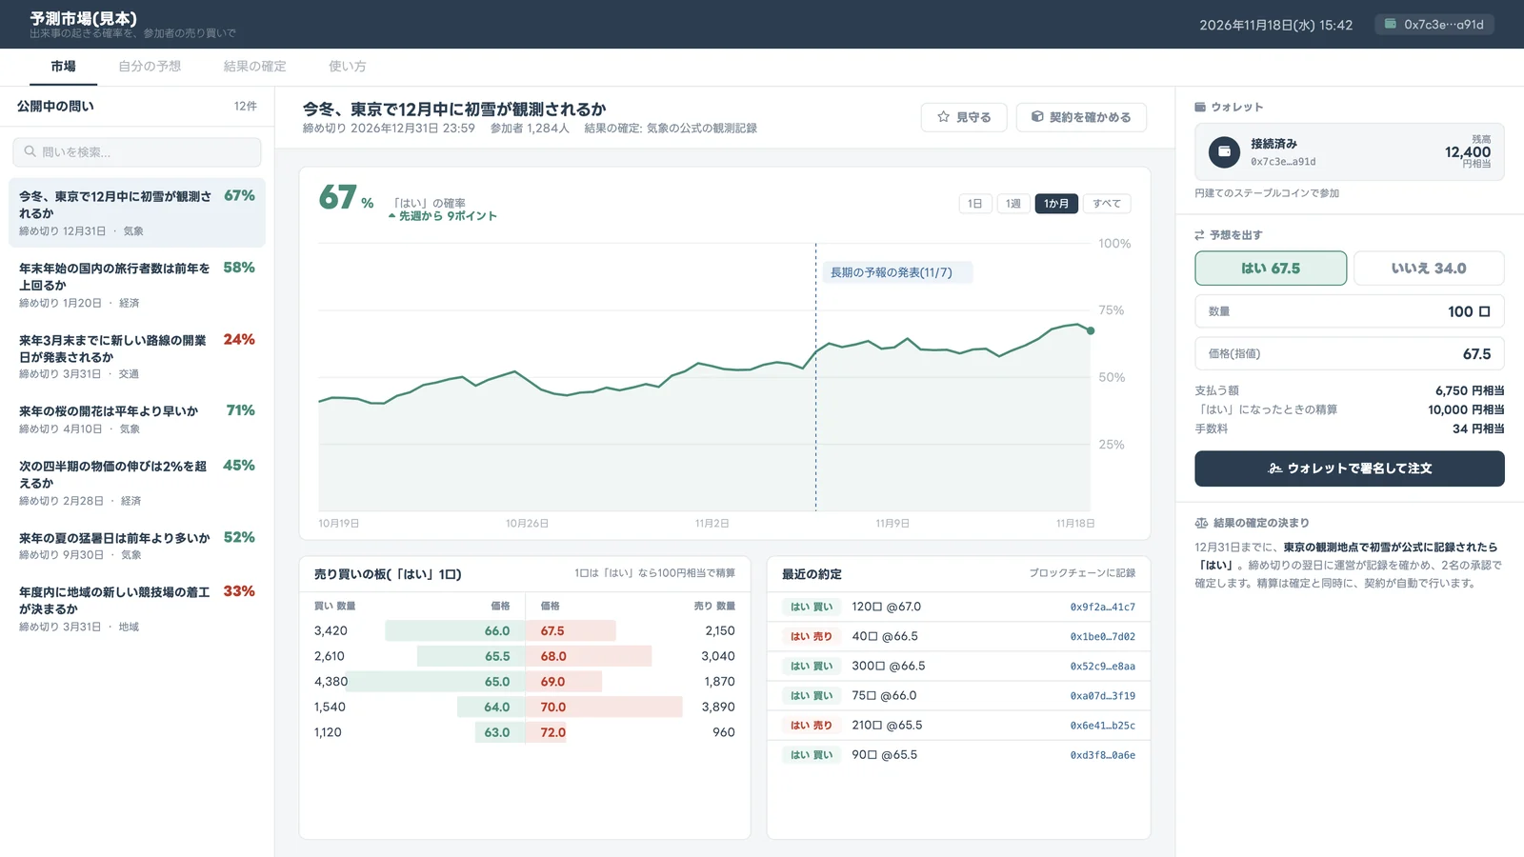This screenshot has height=857, width=1524.
Task: Set the chart range to すべて
Action: point(1107,204)
